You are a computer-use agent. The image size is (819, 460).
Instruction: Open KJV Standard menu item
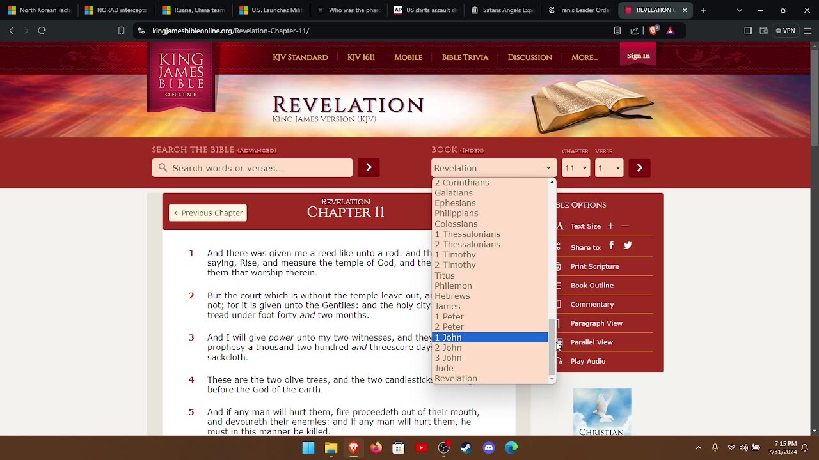click(300, 57)
